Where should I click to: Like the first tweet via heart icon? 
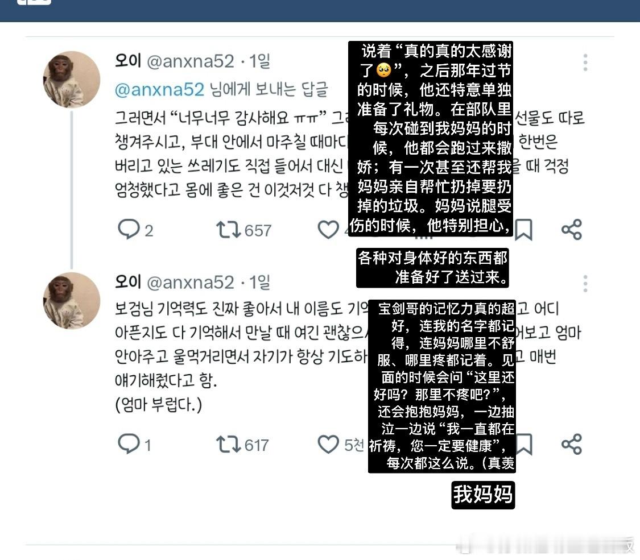click(x=328, y=230)
